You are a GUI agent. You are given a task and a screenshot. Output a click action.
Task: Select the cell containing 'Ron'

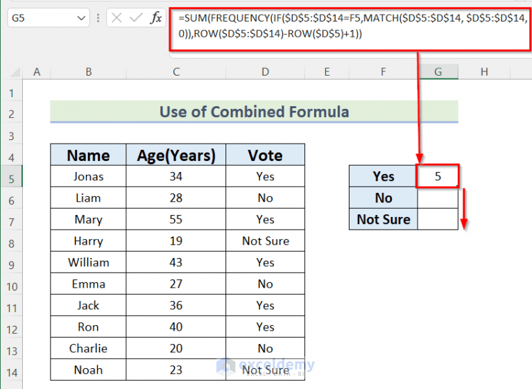coord(88,327)
